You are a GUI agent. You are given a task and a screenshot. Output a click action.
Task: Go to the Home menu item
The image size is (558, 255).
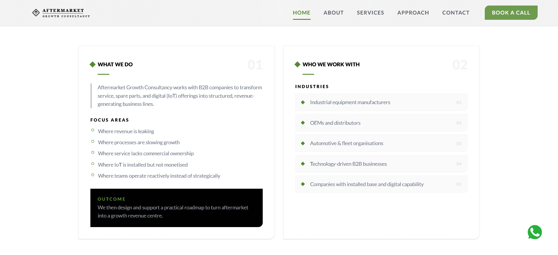coord(302,13)
